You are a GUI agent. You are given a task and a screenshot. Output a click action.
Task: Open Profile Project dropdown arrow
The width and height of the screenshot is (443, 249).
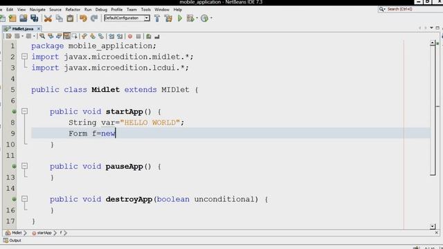click(211, 19)
